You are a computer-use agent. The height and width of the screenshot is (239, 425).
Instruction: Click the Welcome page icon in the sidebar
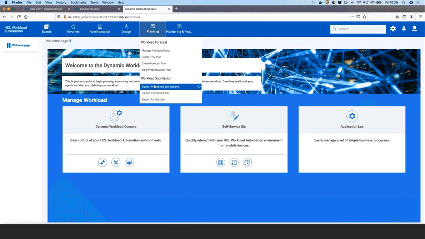[8, 45]
